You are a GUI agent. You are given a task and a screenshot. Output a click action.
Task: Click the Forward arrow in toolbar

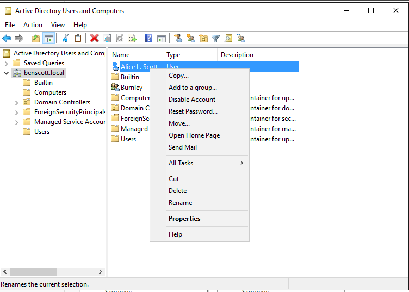pos(19,39)
